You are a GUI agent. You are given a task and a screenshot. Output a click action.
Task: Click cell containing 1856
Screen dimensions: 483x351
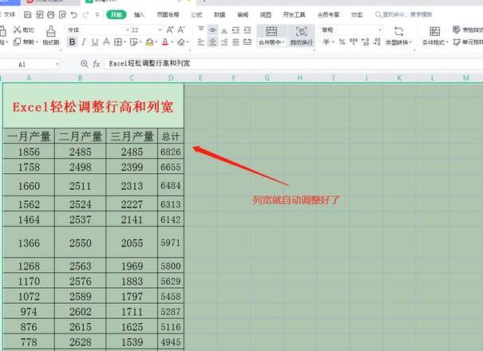tap(29, 152)
